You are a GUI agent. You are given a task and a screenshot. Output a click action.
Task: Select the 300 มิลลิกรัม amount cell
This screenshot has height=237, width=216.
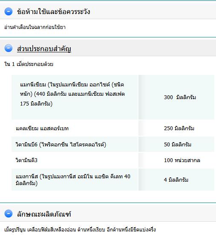point(176,97)
